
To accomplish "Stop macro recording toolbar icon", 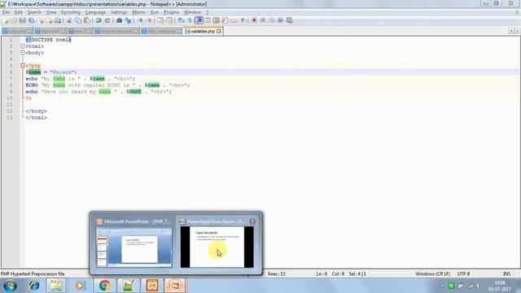I will click(x=263, y=20).
